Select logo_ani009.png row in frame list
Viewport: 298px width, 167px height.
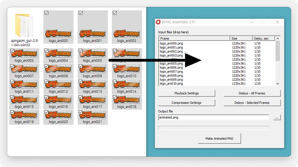coord(217,79)
